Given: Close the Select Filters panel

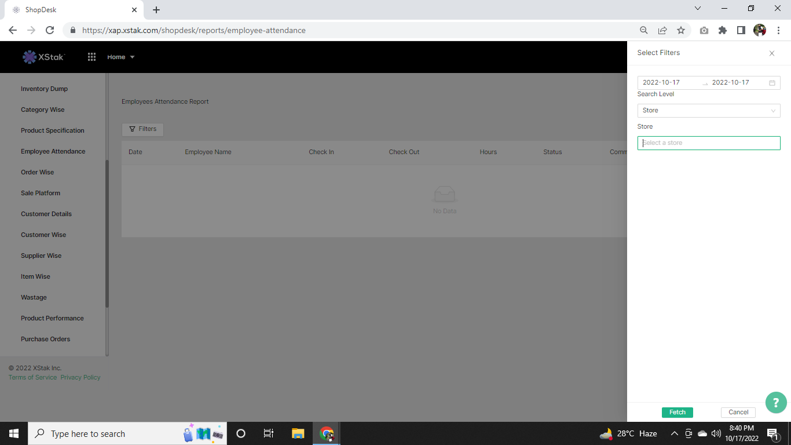Looking at the screenshot, I should coord(771,53).
